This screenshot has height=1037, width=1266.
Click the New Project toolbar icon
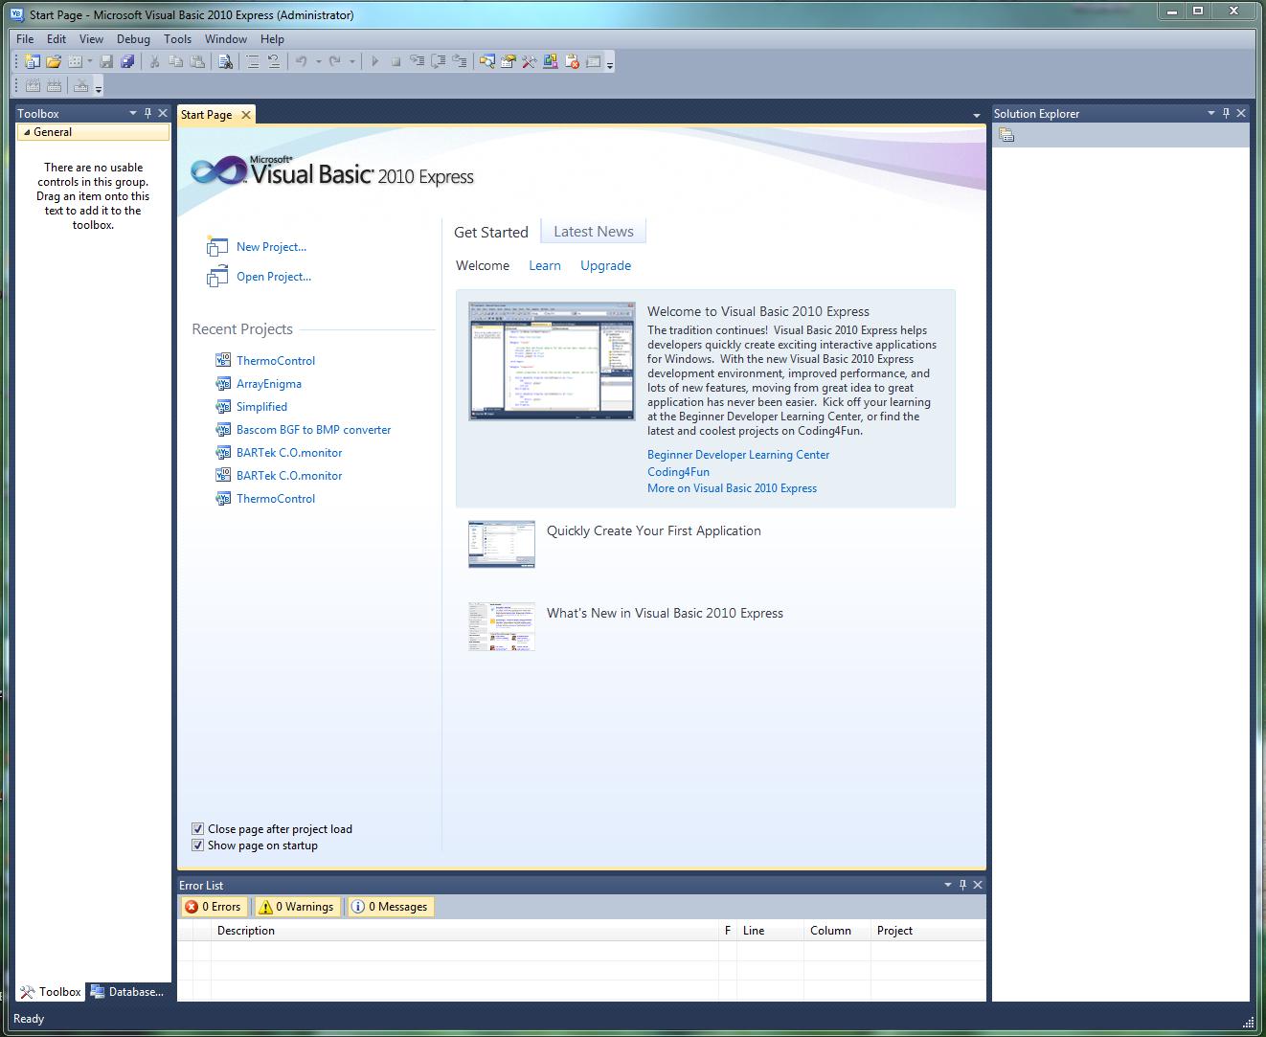32,61
